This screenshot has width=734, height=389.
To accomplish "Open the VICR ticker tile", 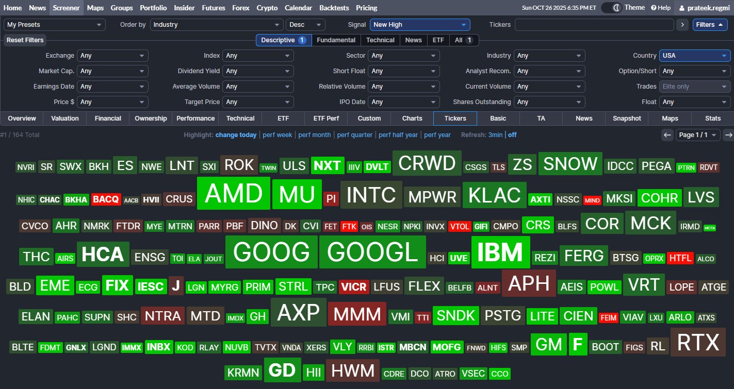I will click(x=354, y=286).
